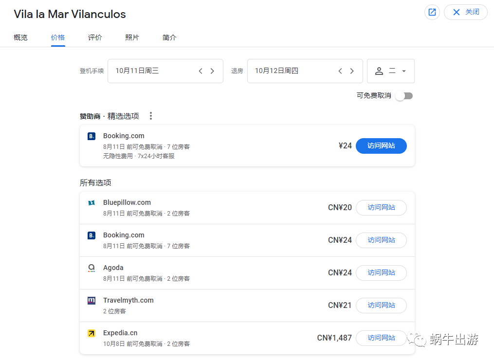Turn on the cancellation switch next to 可免费取消
This screenshot has width=494, height=361.
[403, 96]
